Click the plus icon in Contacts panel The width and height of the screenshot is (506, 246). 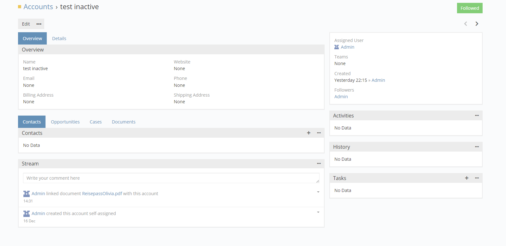(308, 133)
